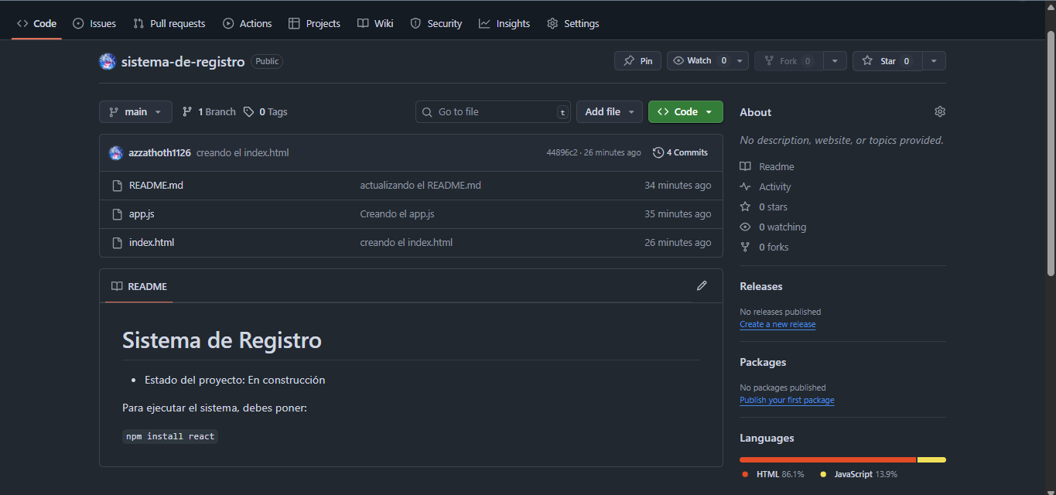Click the HTML red language bar segment
Screen dimensions: 1056x495
[828, 459]
